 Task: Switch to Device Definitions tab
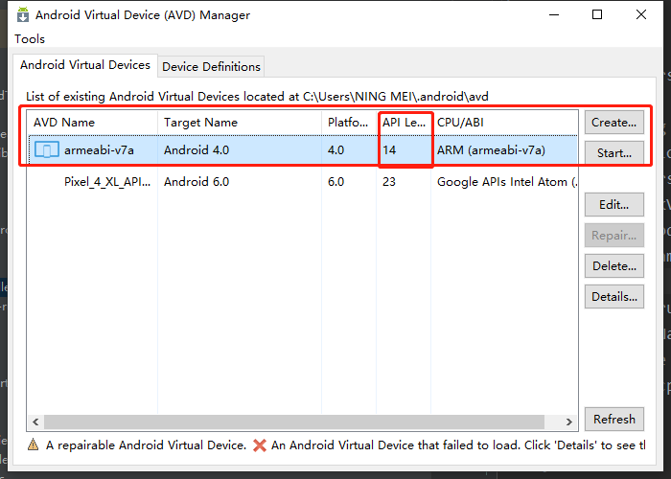click(x=211, y=67)
